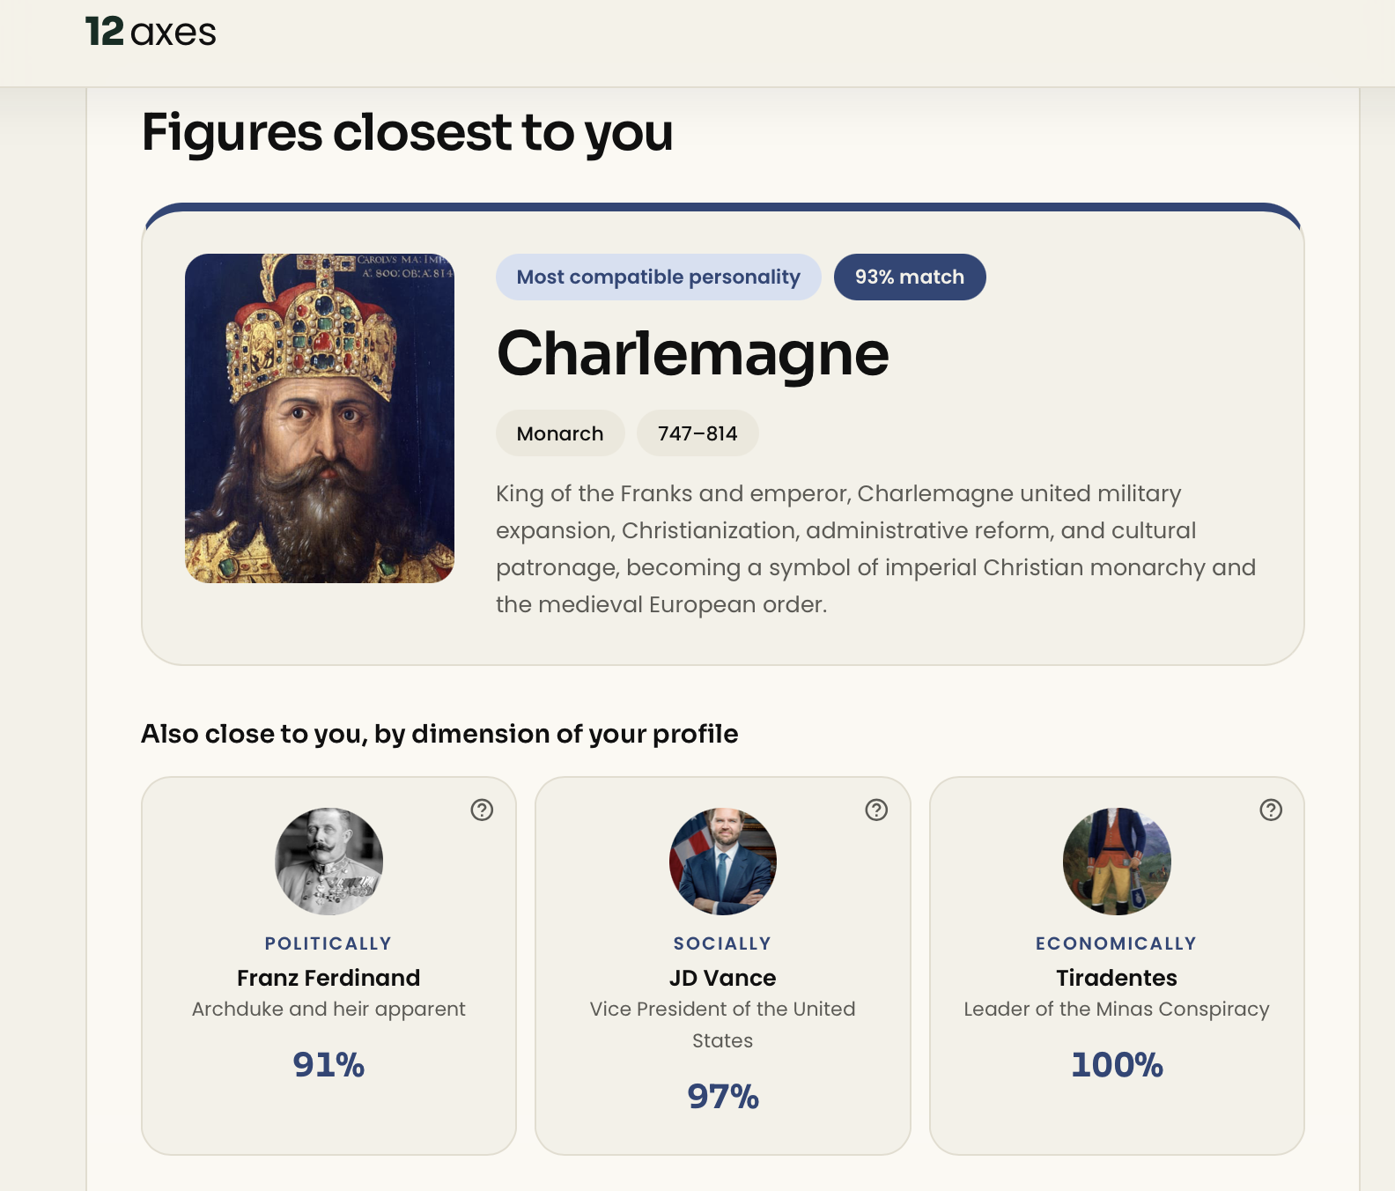Screen dimensions: 1395x1191
Task: Click Charlemagne portrait image
Action: click(320, 418)
